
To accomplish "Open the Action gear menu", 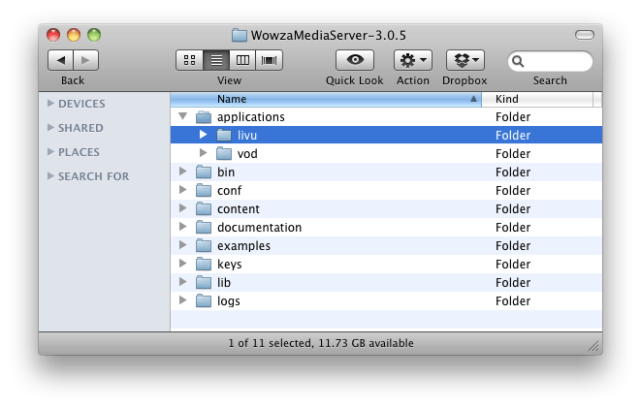I will 413,60.
